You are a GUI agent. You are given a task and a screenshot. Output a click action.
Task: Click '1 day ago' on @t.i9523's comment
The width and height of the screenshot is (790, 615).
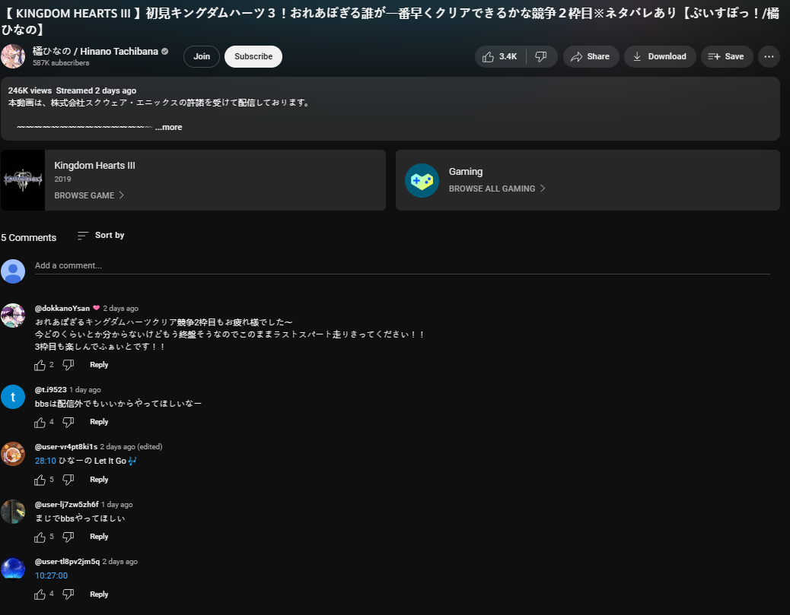[84, 389]
